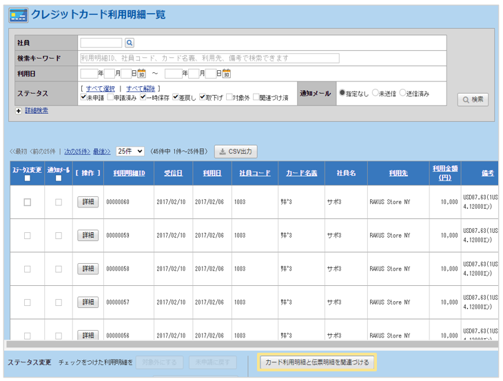This screenshot has width=503, height=381.
Task: Open the 25件 page size dropdown
Action: coord(130,151)
